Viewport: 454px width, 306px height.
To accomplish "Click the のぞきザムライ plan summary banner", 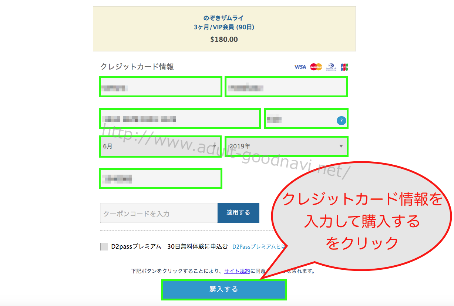I will pos(224,29).
